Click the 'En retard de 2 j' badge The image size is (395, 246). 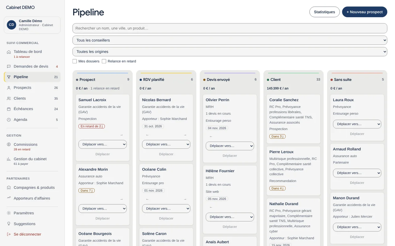[92, 126]
